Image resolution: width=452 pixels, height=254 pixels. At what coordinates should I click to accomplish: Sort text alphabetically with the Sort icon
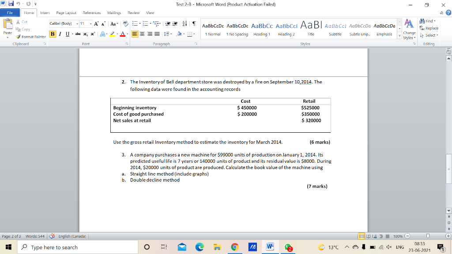tap(184, 23)
